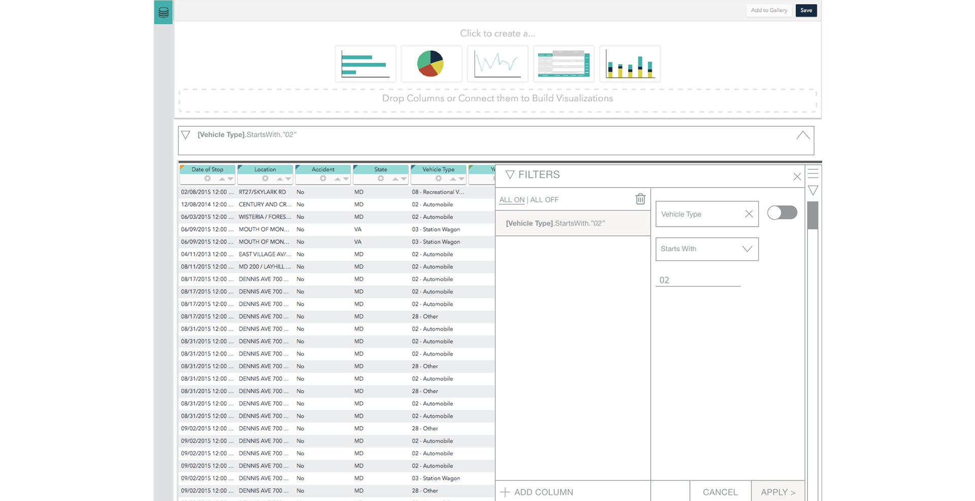Click the Vehicle Type column header
975x501 pixels.
tap(438, 169)
